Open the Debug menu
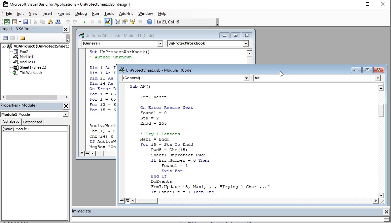391x223 pixels. pyautogui.click(x=81, y=14)
